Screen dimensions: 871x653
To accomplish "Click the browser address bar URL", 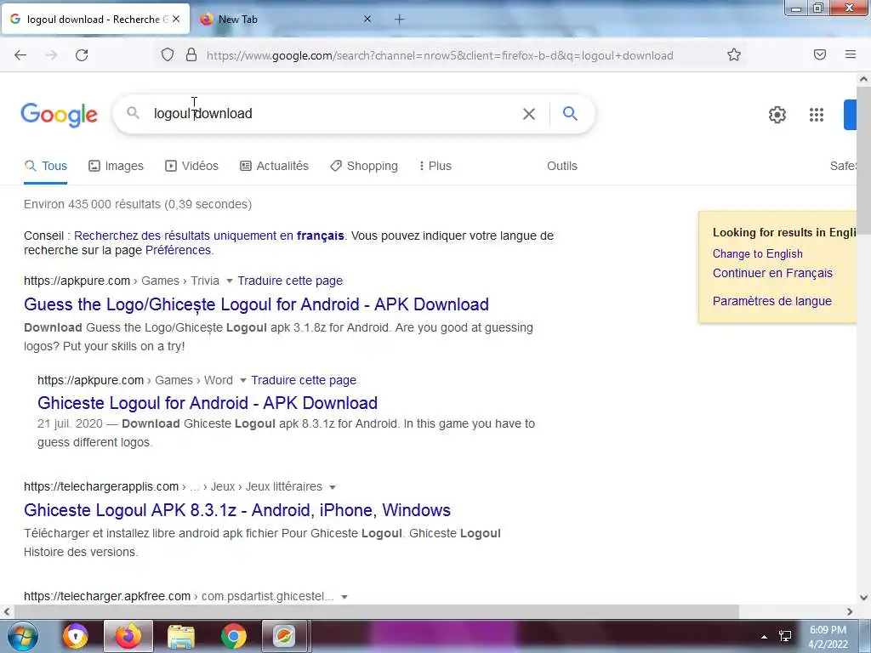I will point(440,55).
